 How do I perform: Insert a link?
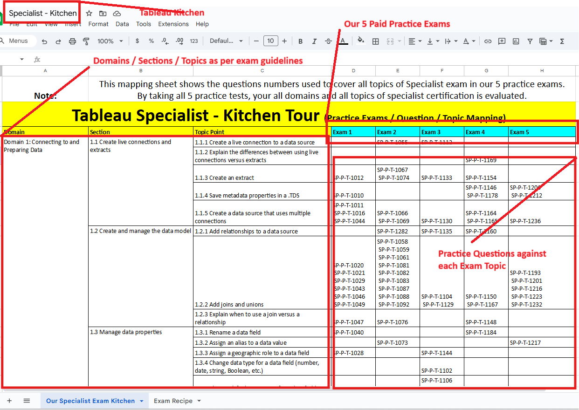coord(488,41)
